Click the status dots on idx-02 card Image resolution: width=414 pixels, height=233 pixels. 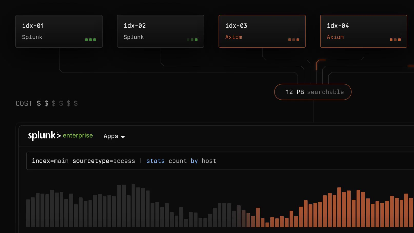point(192,40)
